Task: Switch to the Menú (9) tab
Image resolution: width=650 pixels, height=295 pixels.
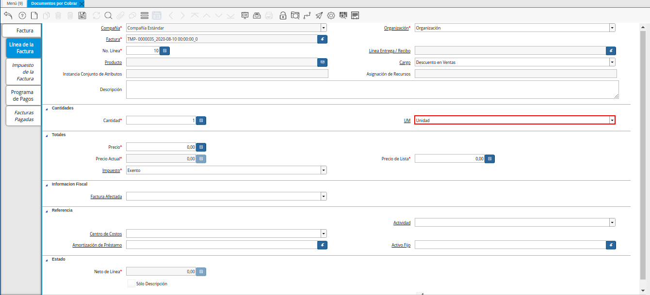Action: tap(14, 3)
